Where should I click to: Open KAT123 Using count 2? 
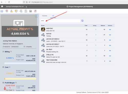(96, 35)
